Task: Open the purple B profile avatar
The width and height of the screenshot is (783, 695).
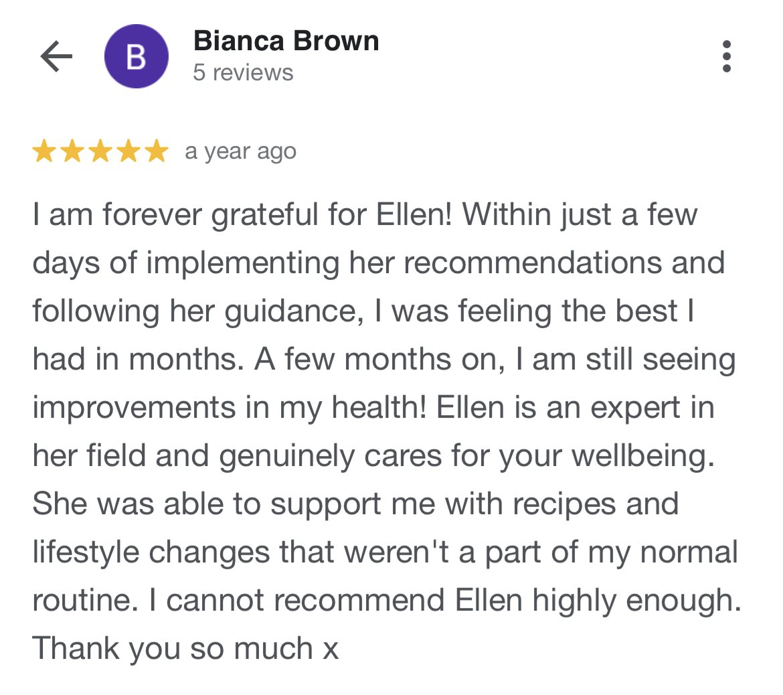Action: click(137, 56)
